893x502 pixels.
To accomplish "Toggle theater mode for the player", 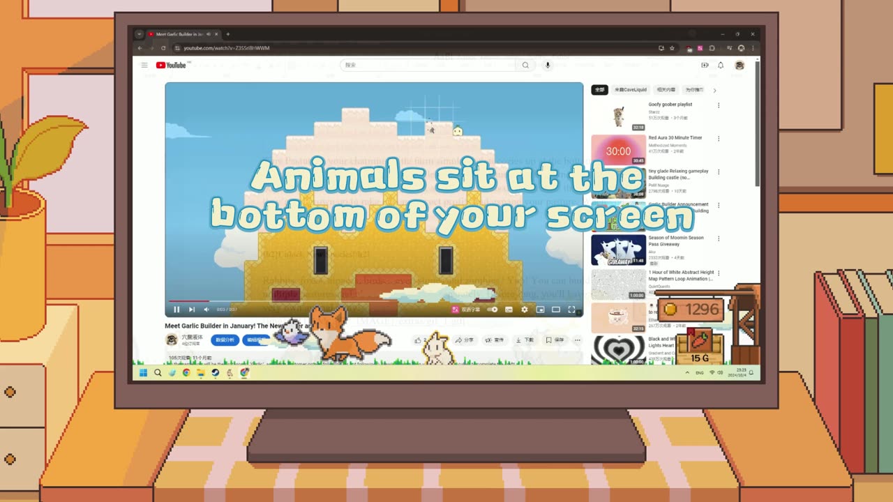I will pos(556,310).
